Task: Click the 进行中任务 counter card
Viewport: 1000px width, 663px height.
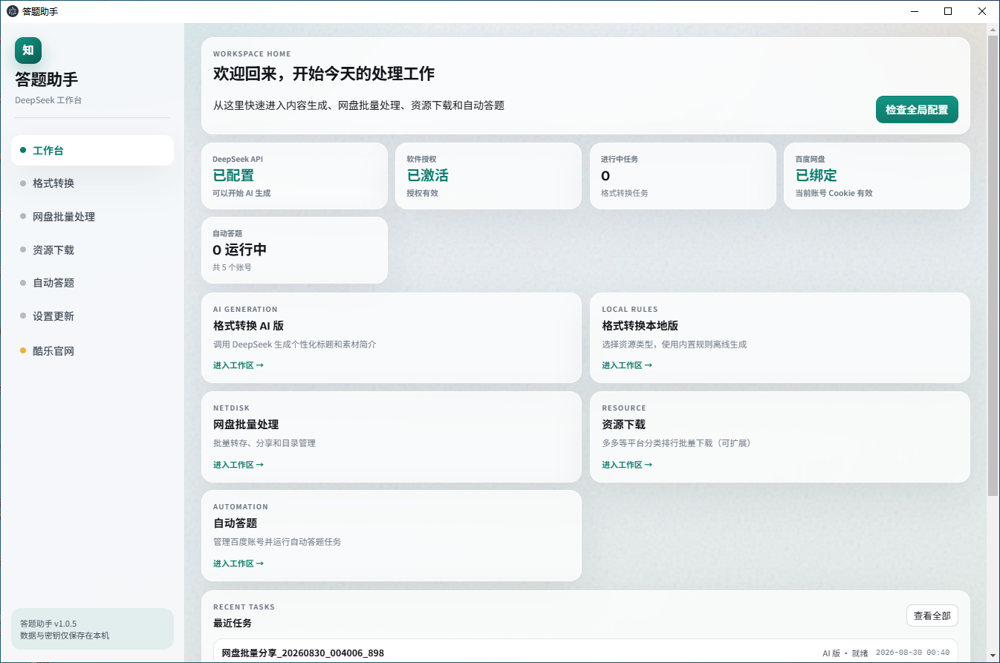Action: point(683,176)
